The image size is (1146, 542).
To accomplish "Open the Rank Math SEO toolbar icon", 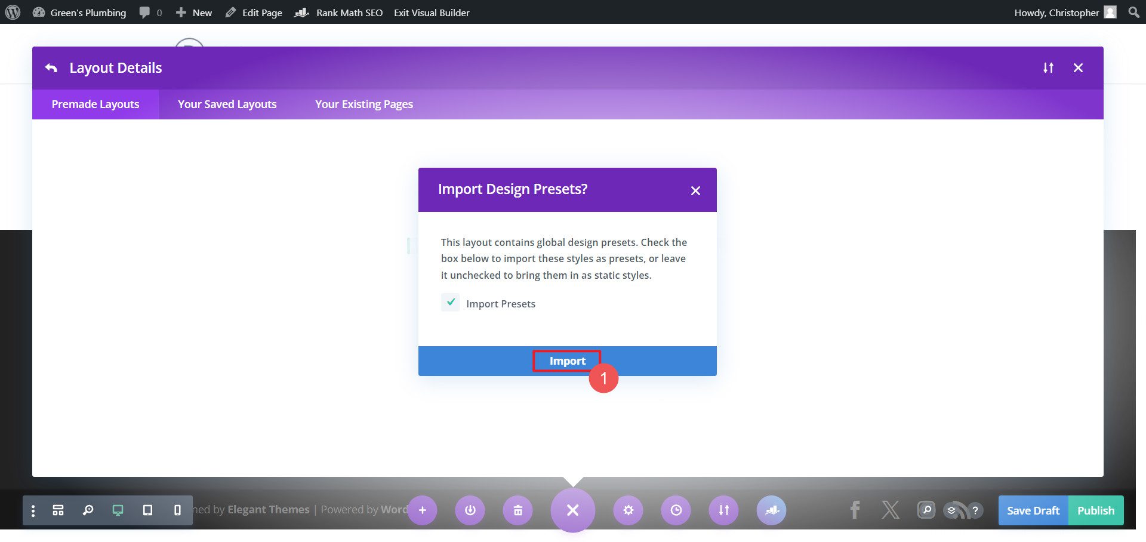I will click(301, 12).
